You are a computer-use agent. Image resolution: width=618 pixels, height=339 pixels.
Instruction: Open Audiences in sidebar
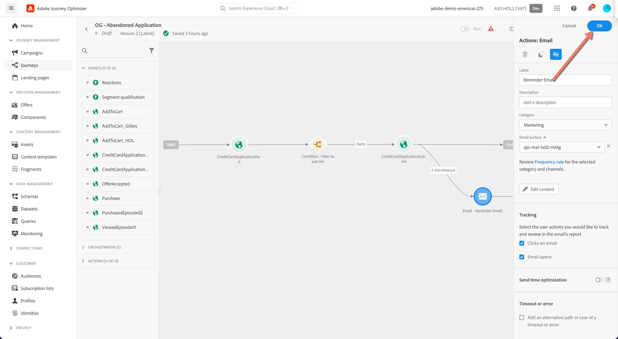coord(38,276)
